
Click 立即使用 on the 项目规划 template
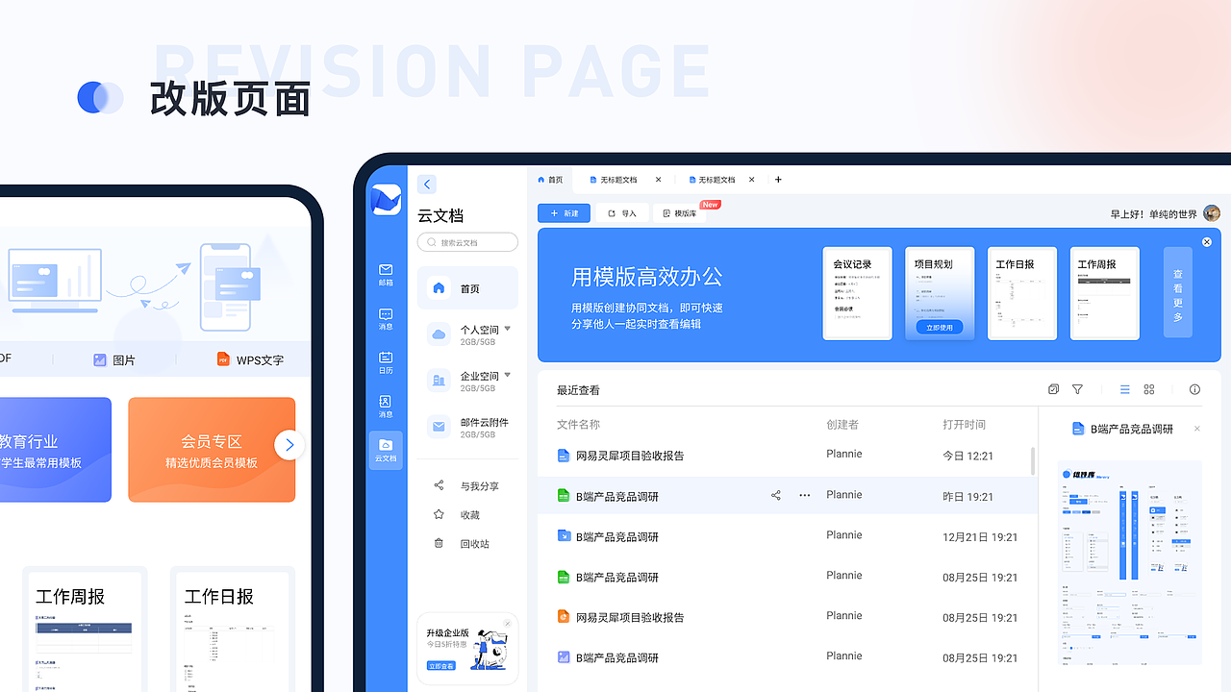939,327
